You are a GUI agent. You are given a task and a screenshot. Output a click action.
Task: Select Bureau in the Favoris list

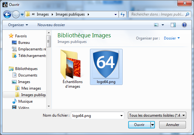[x=24, y=42]
